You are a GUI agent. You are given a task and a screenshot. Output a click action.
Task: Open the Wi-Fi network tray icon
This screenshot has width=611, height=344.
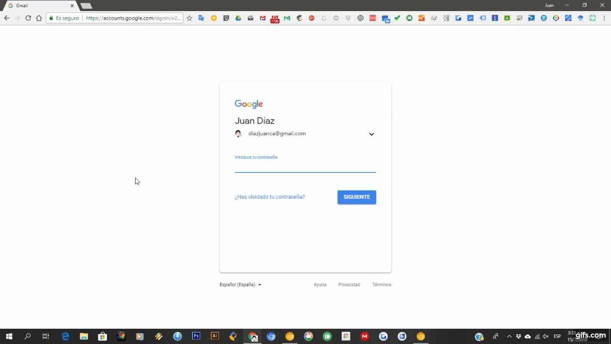tap(537, 336)
